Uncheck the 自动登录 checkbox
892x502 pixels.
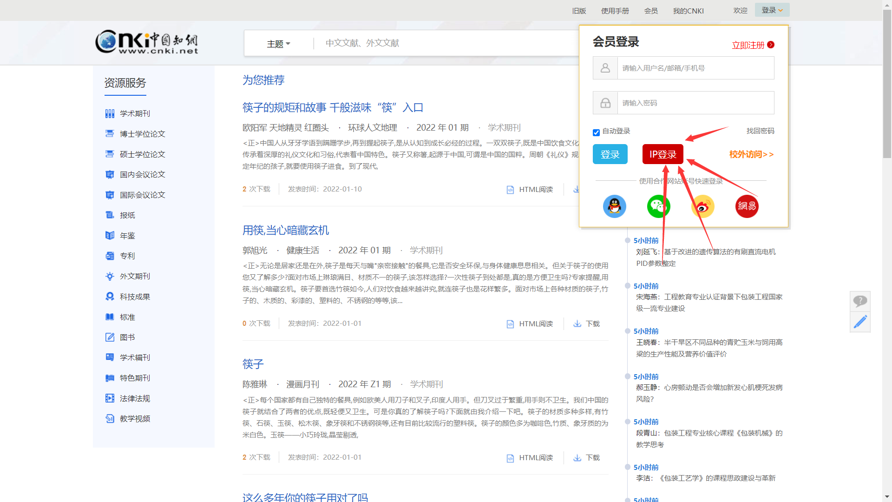(x=596, y=132)
